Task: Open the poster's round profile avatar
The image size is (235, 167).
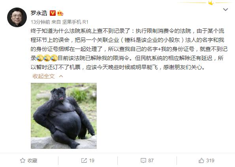Action: [x=17, y=17]
